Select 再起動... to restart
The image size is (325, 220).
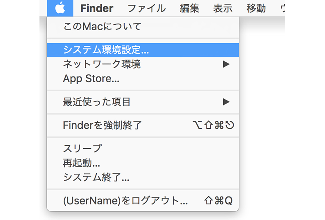143,163
